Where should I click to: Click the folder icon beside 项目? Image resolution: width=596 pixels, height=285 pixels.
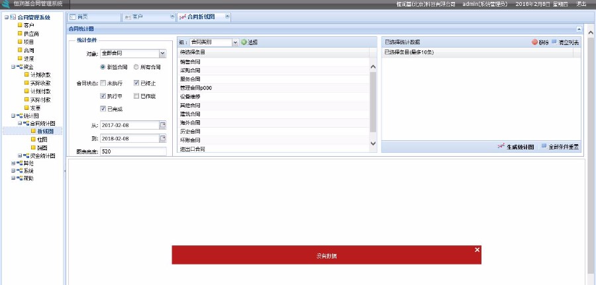coord(20,42)
